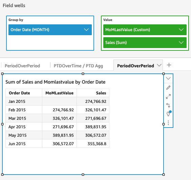Open the Sales (Sum) field dropdown

point(181,43)
